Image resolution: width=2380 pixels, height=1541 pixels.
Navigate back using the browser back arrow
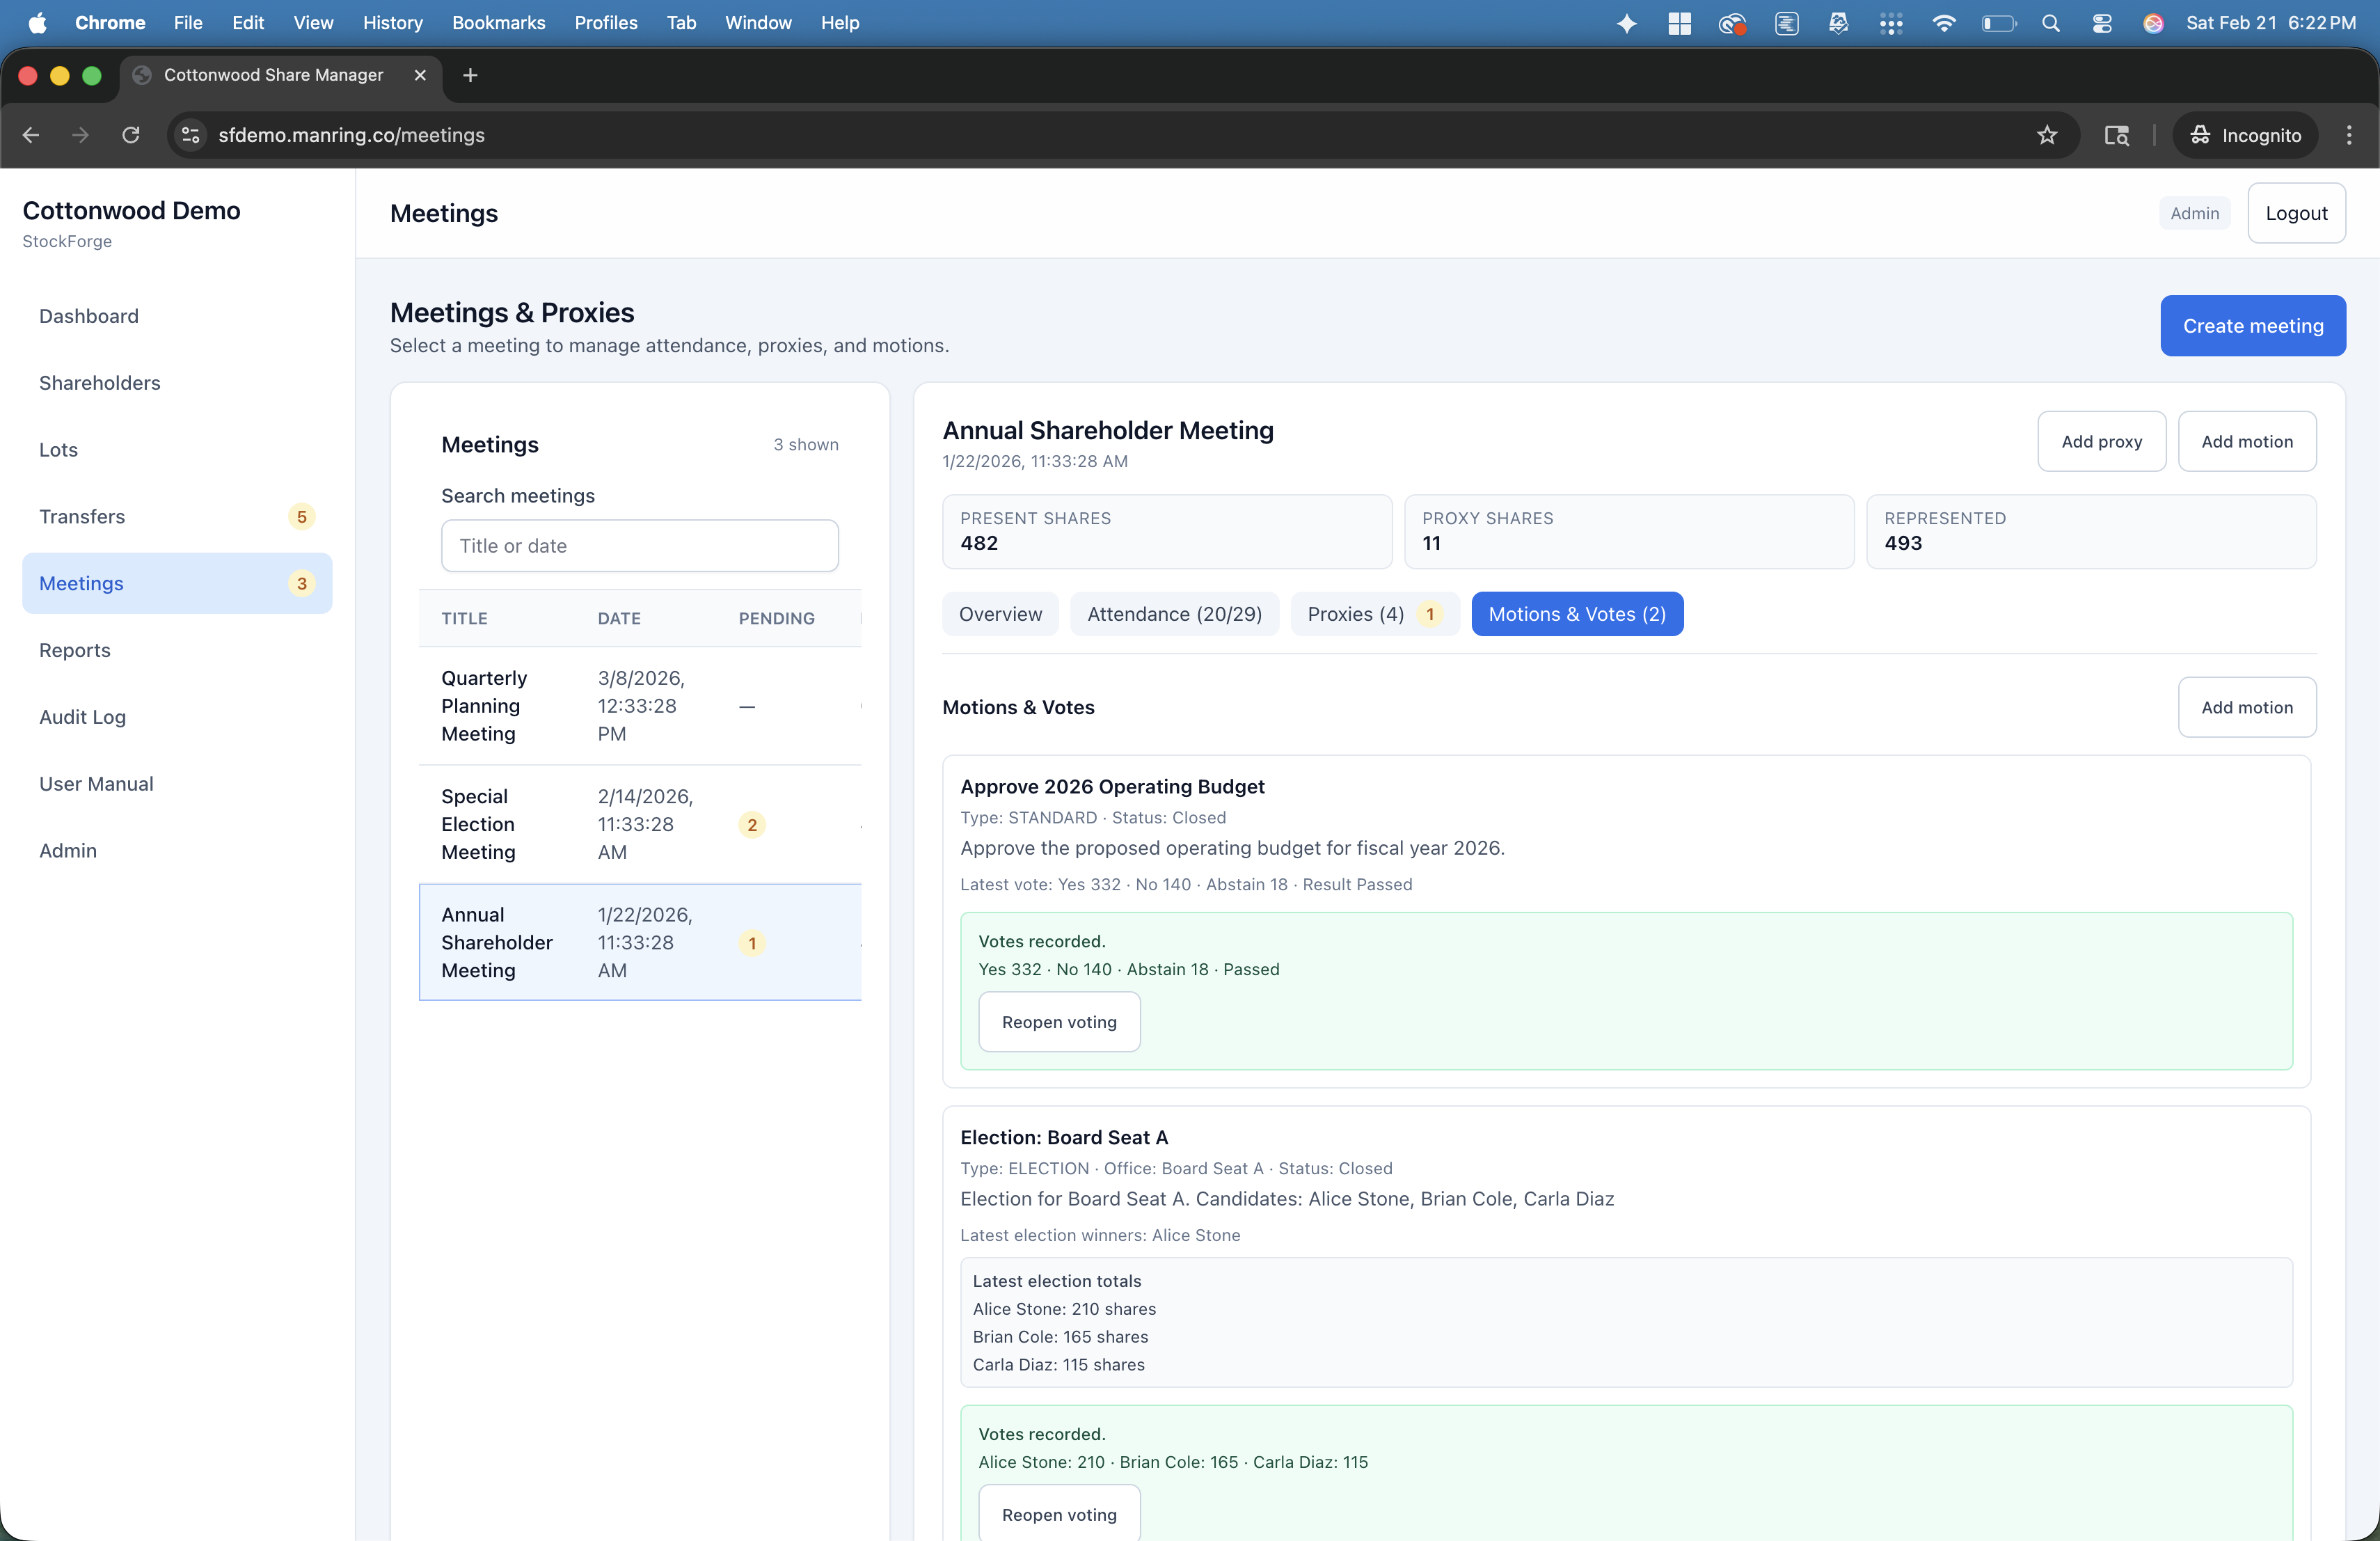click(30, 135)
